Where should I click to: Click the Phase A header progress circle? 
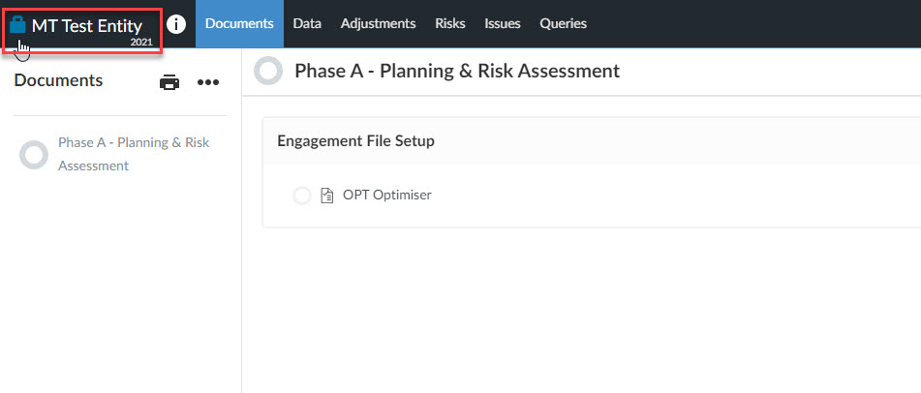pos(268,71)
